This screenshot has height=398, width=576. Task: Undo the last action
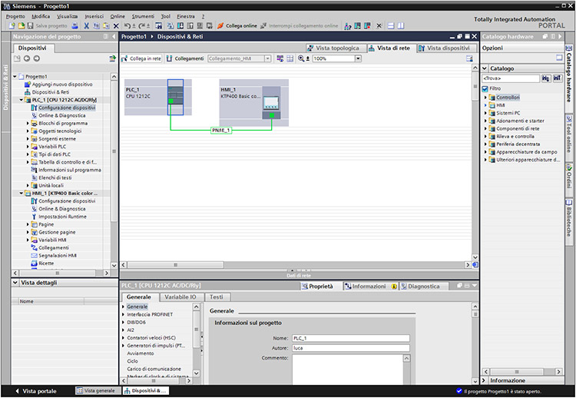(x=127, y=25)
